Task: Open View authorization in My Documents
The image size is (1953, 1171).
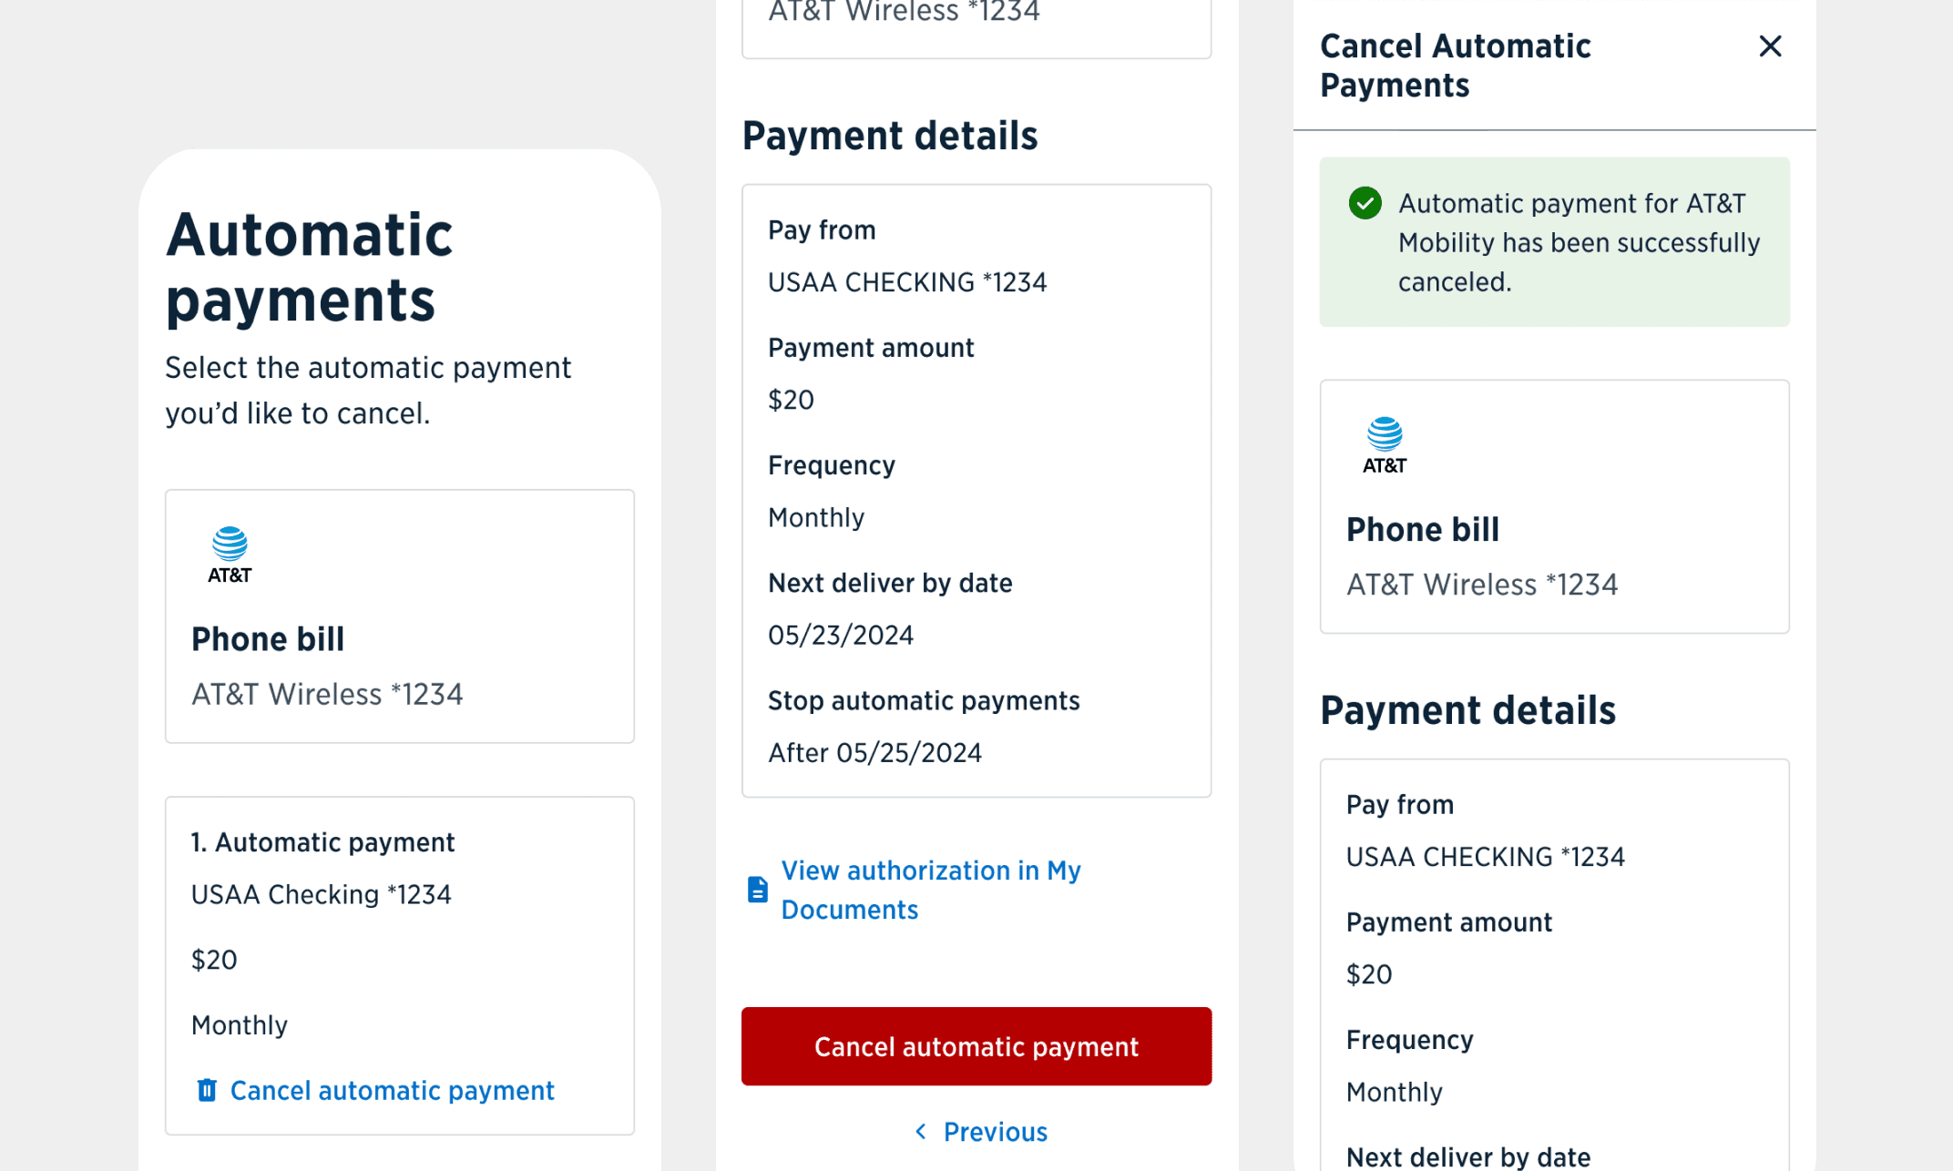Action: point(931,890)
